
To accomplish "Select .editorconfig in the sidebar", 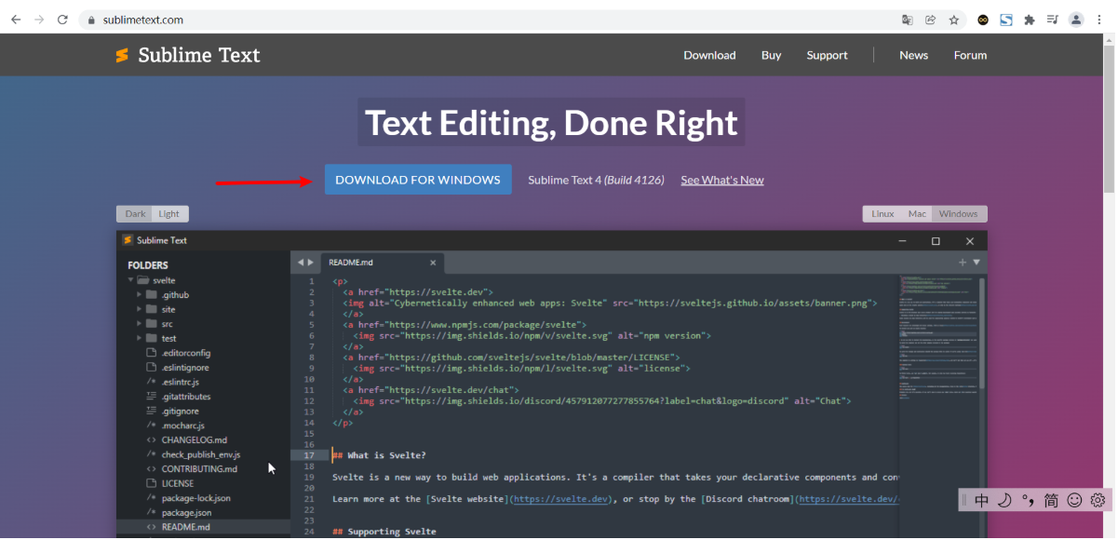I will [186, 353].
